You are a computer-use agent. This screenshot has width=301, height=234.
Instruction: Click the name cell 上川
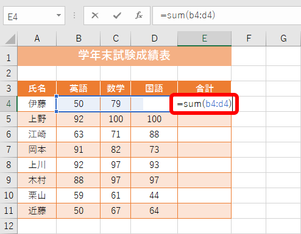pos(37,165)
